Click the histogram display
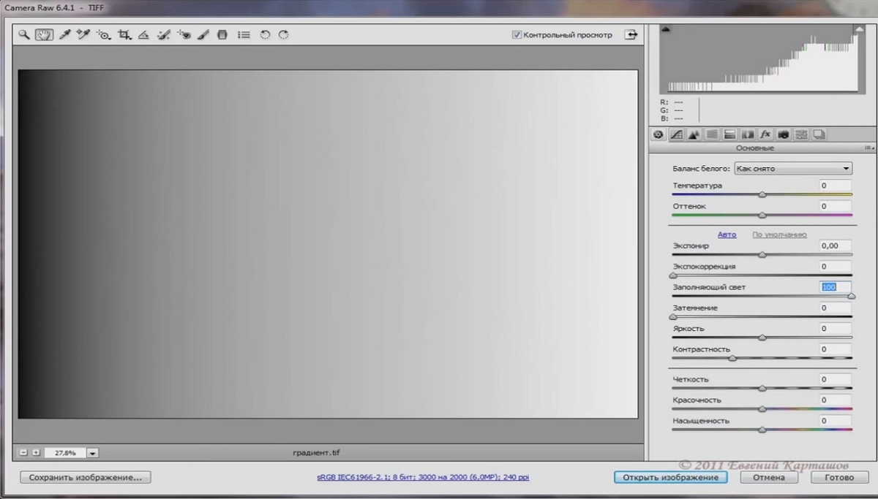Viewport: 878px width, 499px height. (762, 58)
